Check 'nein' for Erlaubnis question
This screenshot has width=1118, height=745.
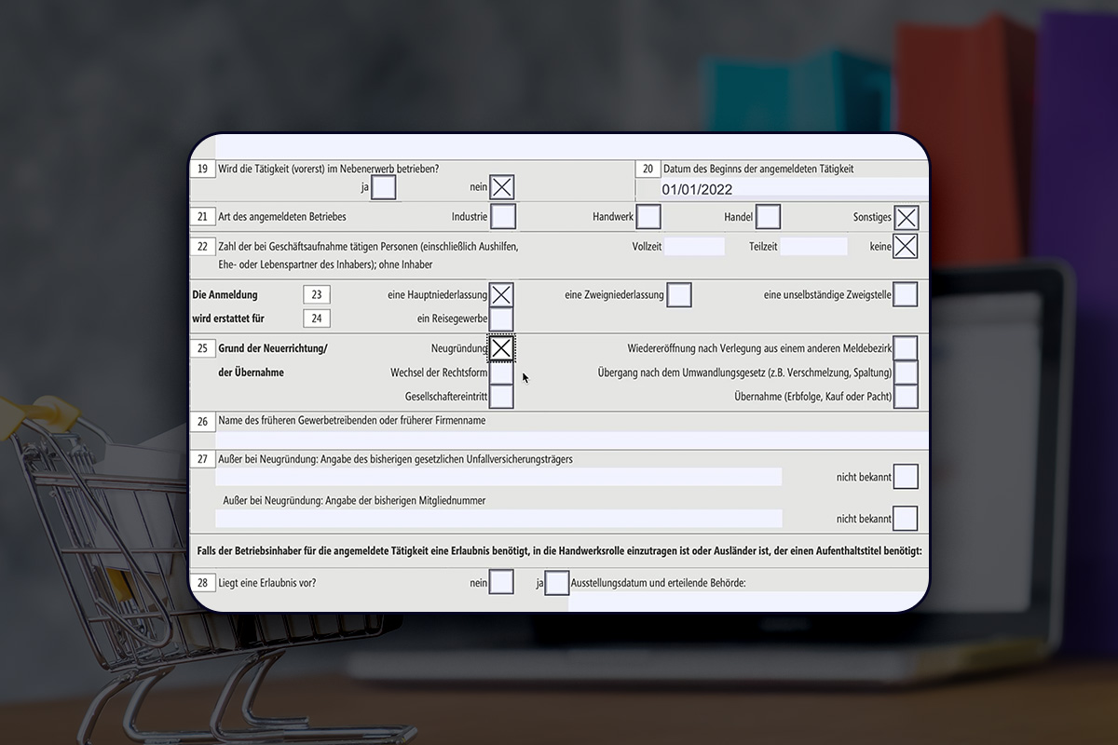(x=501, y=582)
